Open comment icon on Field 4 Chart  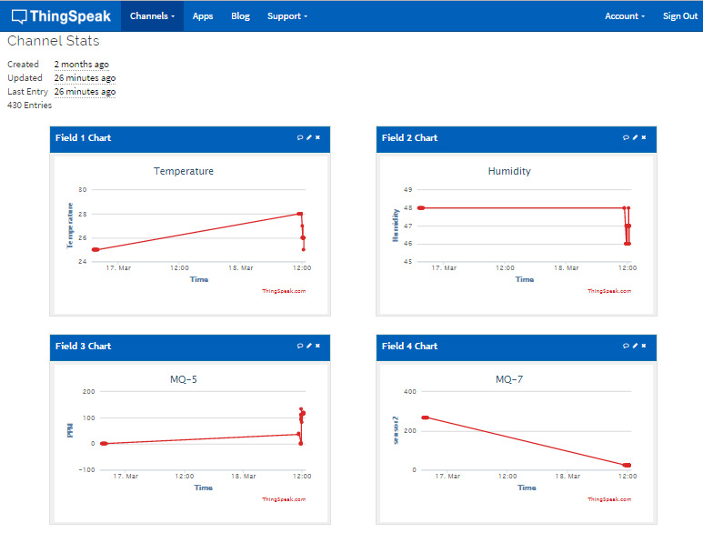pos(626,346)
